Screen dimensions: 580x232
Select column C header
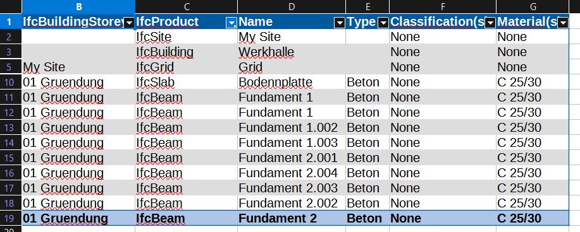click(x=187, y=7)
